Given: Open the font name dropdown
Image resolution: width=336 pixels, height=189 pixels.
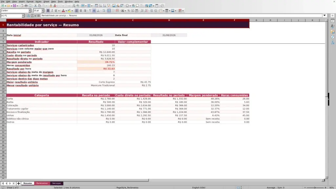Looking at the screenshot, I should [x=30, y=11].
